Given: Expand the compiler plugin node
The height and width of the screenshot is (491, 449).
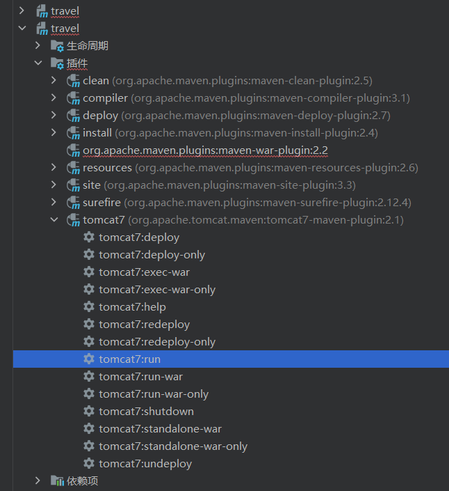Looking at the screenshot, I should 54,98.
